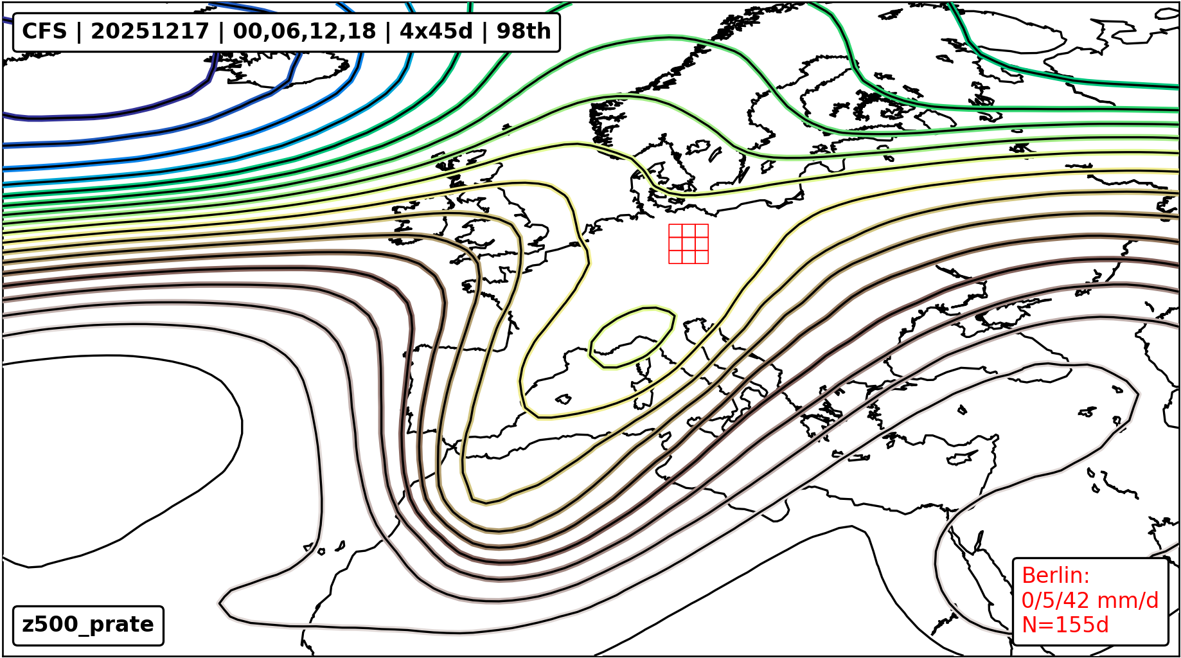Click inside the large black contour at lower-left
1181x658 pixels.
click(x=116, y=450)
